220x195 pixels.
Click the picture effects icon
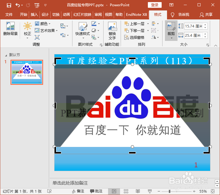(x=94, y=30)
